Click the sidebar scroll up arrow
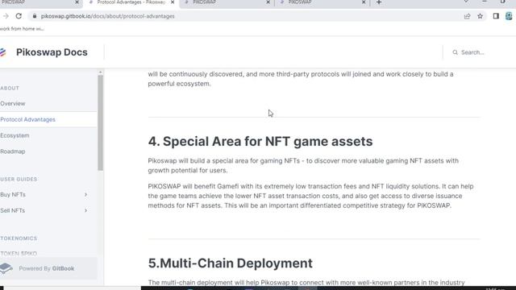Viewport: 516px width, 290px height. pos(100,72)
